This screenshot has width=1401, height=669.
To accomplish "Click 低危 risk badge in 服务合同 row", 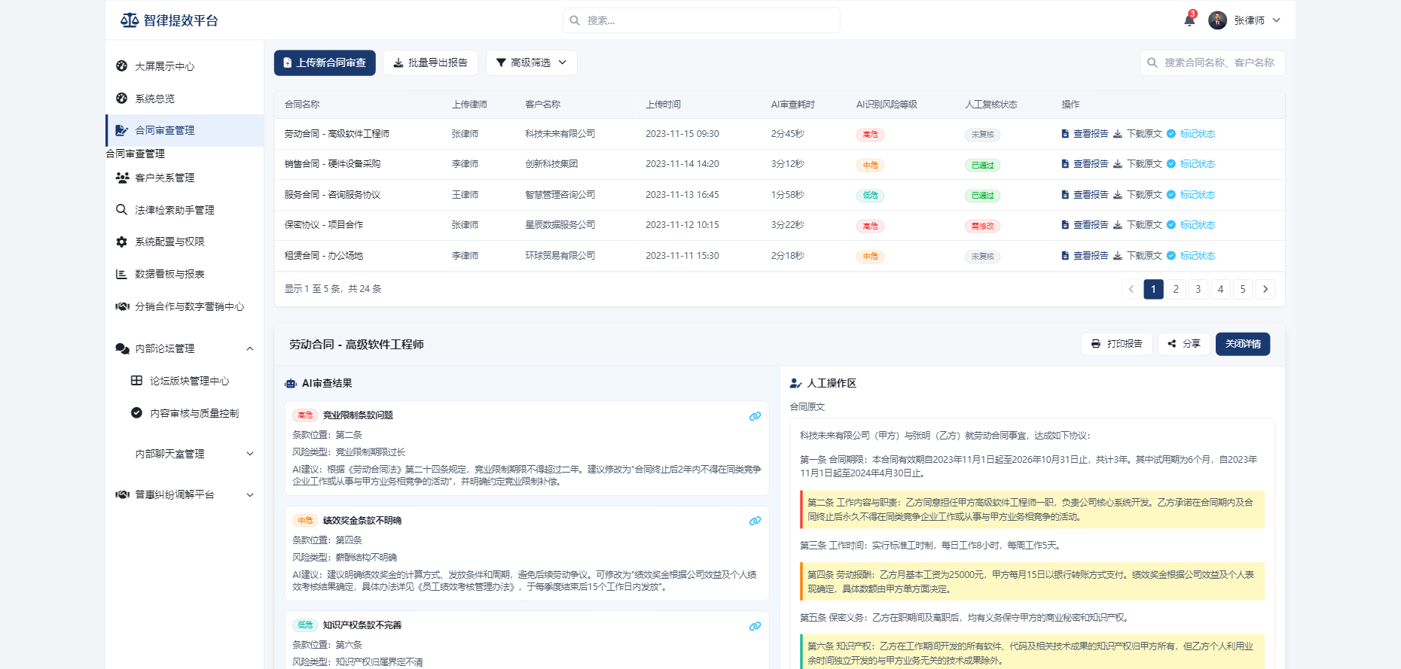I will point(870,196).
